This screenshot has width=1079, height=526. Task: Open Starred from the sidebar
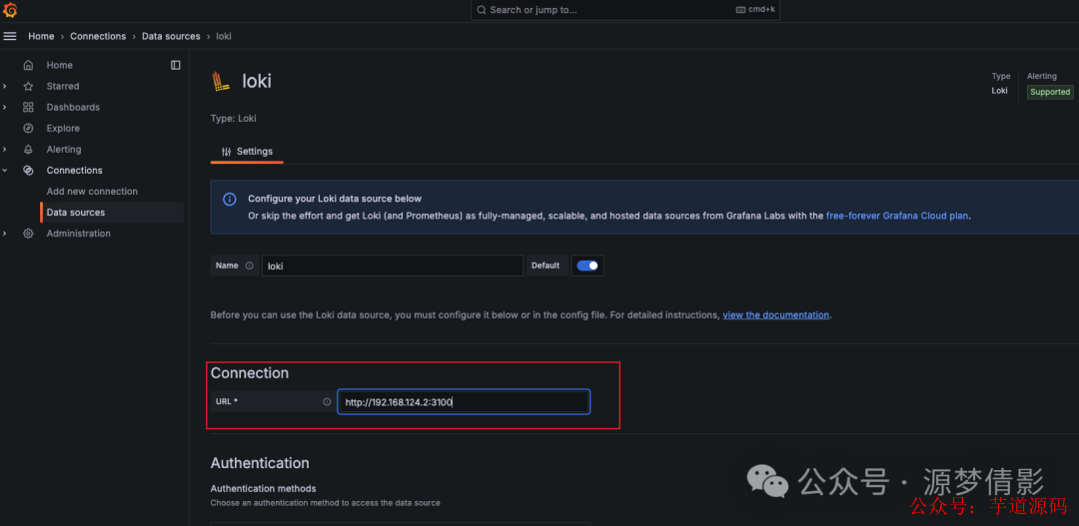[63, 87]
